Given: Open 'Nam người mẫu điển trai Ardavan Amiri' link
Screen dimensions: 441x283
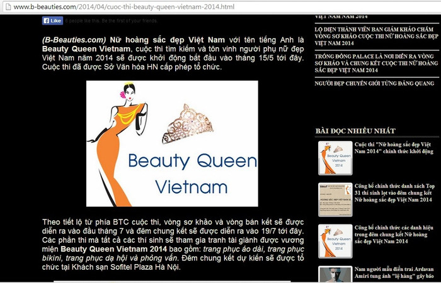Looking at the screenshot, I should pyautogui.click(x=394, y=272).
